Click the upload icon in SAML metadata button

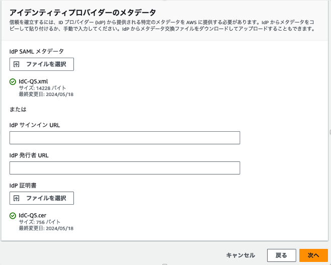click(x=16, y=64)
